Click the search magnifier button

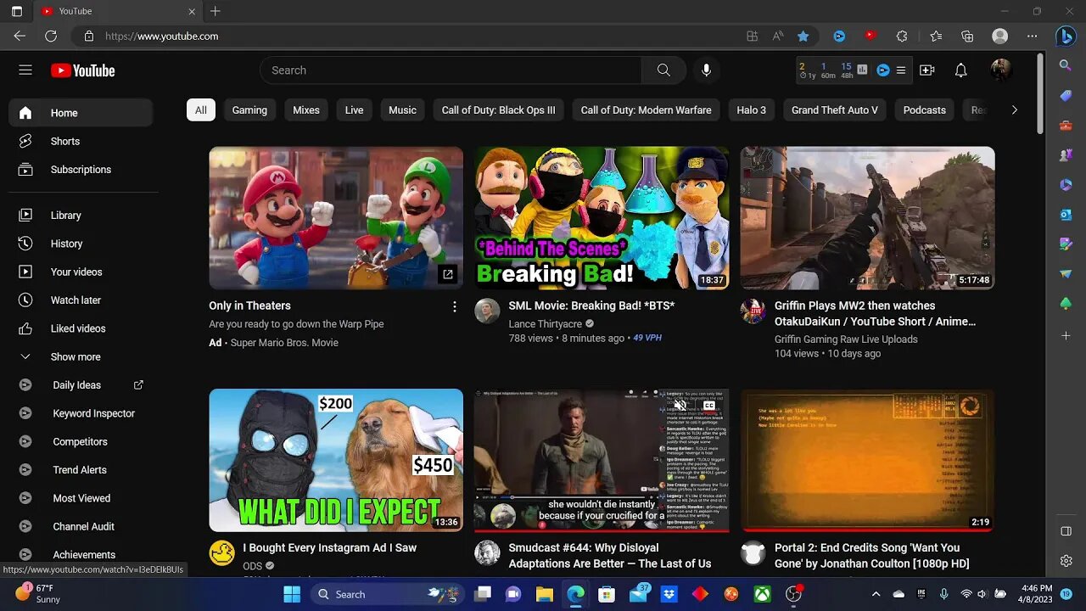pos(663,70)
